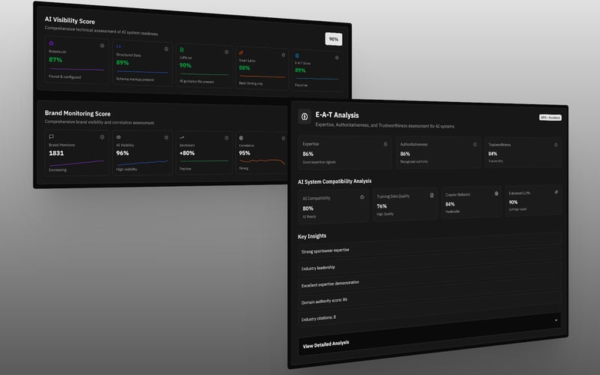Click the Brand Mentions purple trend chart

click(x=77, y=163)
